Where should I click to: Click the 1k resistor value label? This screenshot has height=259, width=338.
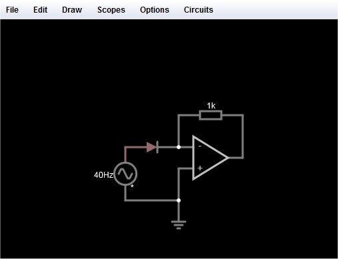211,106
